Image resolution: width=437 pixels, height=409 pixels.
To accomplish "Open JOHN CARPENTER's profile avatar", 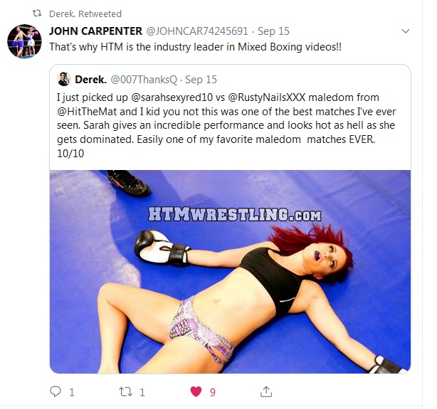I will 24,41.
